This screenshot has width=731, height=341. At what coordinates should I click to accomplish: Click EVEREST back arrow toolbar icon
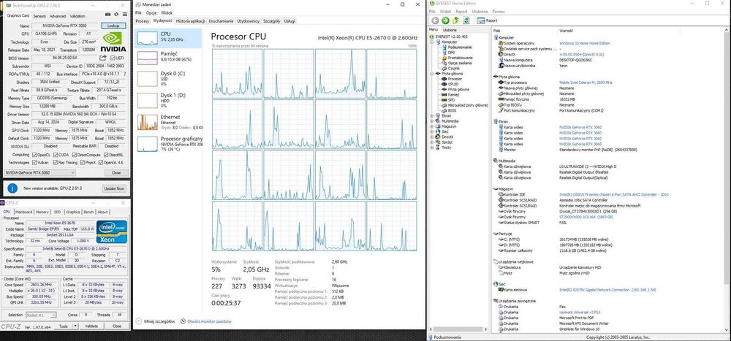click(x=435, y=20)
